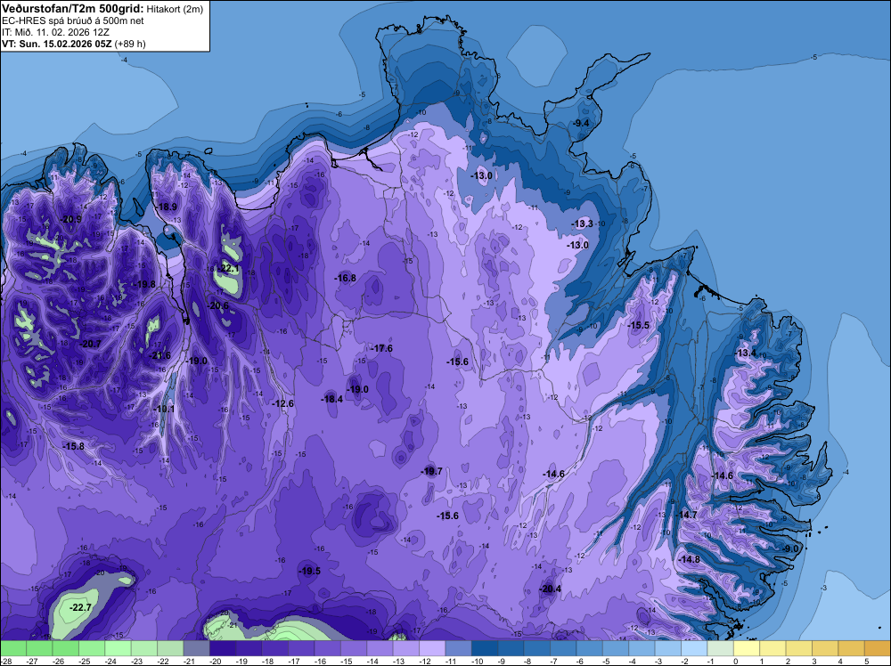Select the -12 pale lilac legend swatch
This screenshot has width=891, height=666.
pos(432,648)
